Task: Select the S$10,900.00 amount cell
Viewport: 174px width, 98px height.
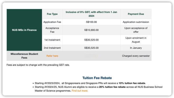Action: pos(91,30)
